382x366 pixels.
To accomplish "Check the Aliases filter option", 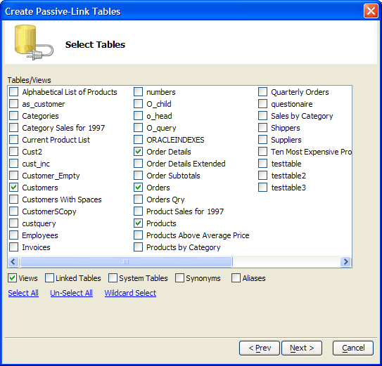I will click(x=236, y=278).
